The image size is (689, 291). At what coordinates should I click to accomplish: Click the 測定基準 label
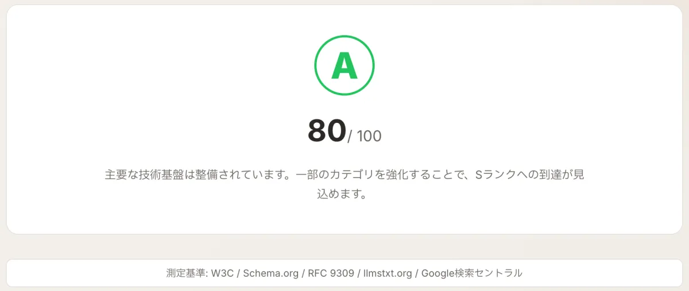point(184,273)
